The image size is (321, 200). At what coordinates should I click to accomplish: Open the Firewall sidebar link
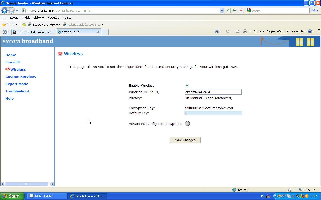pyautogui.click(x=12, y=62)
